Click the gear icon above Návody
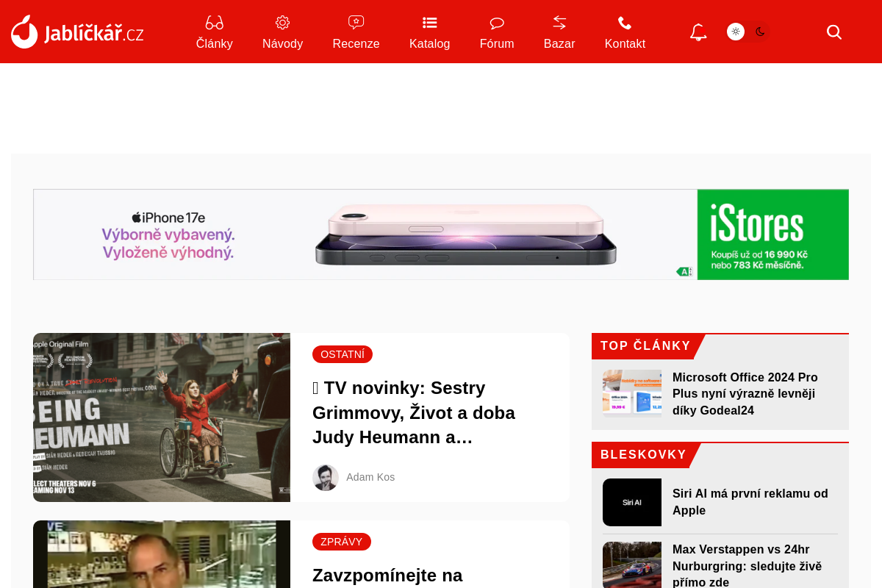 pyautogui.click(x=282, y=23)
